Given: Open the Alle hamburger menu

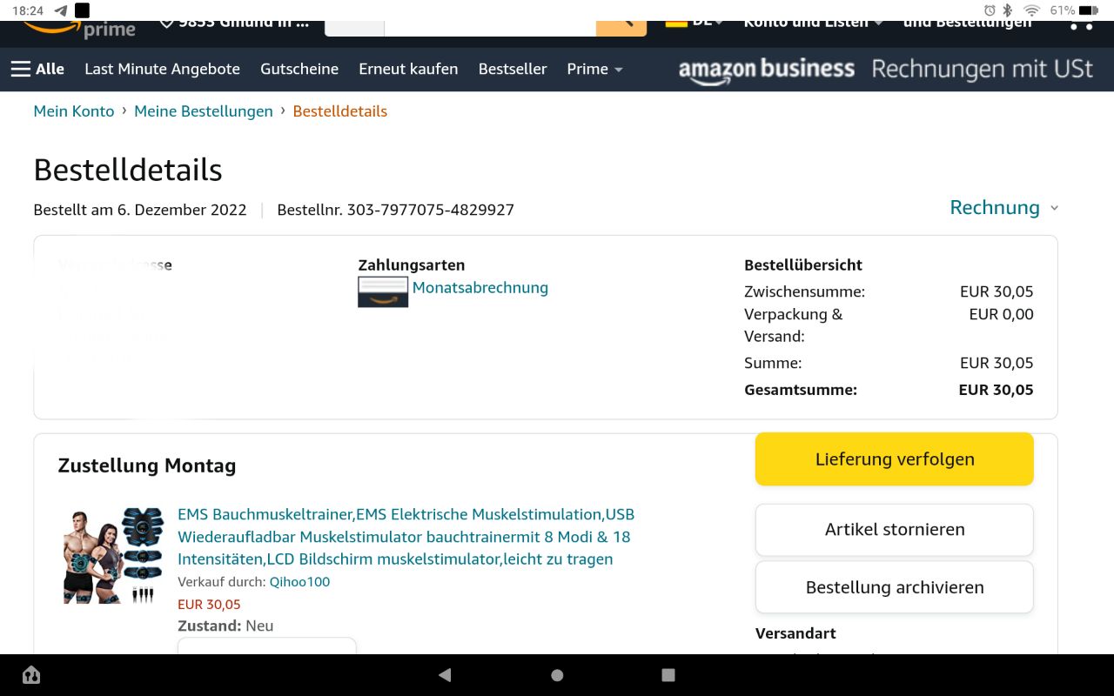Looking at the screenshot, I should coord(37,70).
